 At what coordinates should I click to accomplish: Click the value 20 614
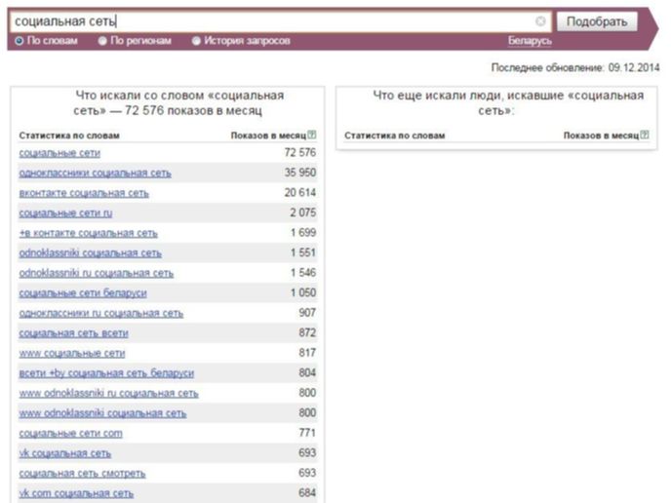pyautogui.click(x=300, y=192)
